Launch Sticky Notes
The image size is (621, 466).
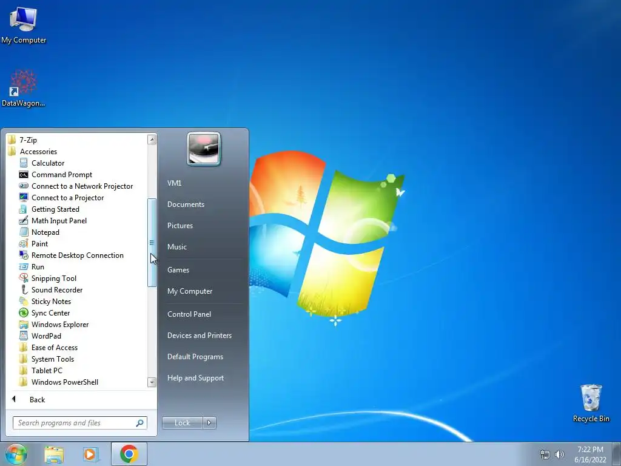coord(51,301)
